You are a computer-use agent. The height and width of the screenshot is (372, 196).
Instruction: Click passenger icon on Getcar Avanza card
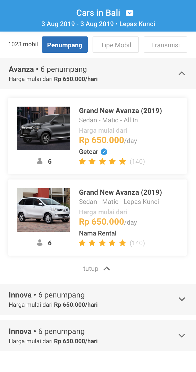click(x=40, y=162)
